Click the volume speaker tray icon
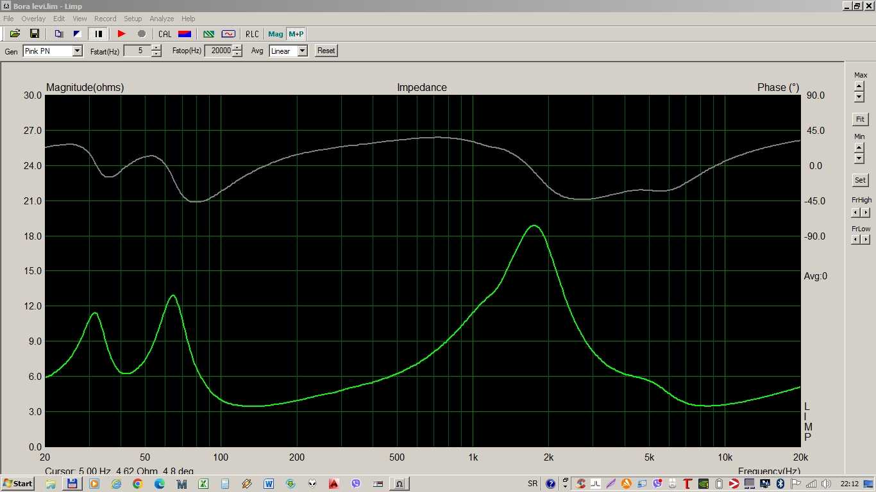 pos(827,484)
